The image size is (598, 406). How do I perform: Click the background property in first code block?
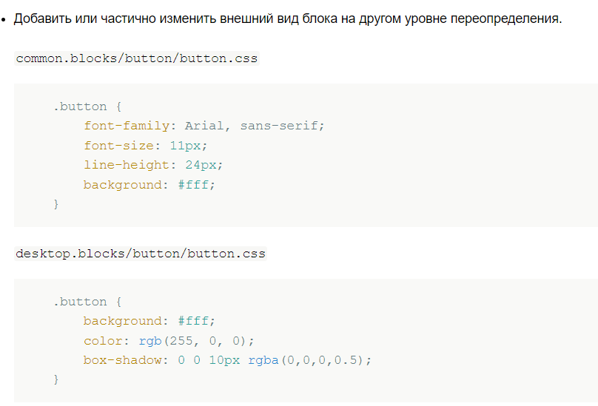tap(123, 185)
